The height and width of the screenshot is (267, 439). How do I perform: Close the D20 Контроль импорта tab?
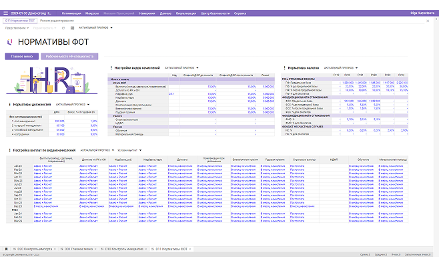[x=55, y=249]
